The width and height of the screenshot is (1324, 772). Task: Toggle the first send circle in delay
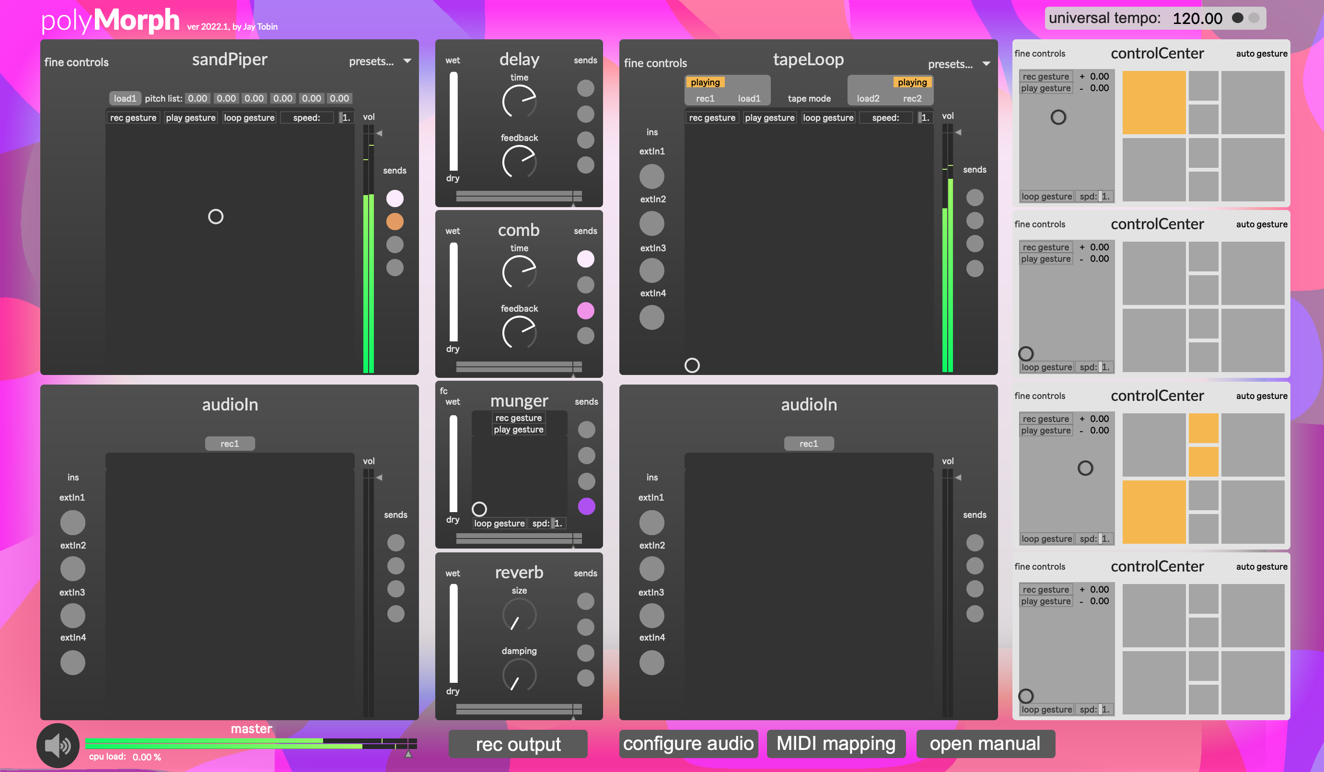coord(585,88)
